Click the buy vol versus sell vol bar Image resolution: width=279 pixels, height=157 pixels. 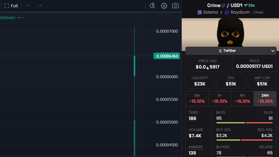244,140
